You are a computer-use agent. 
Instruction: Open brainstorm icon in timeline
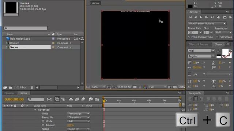90,99
